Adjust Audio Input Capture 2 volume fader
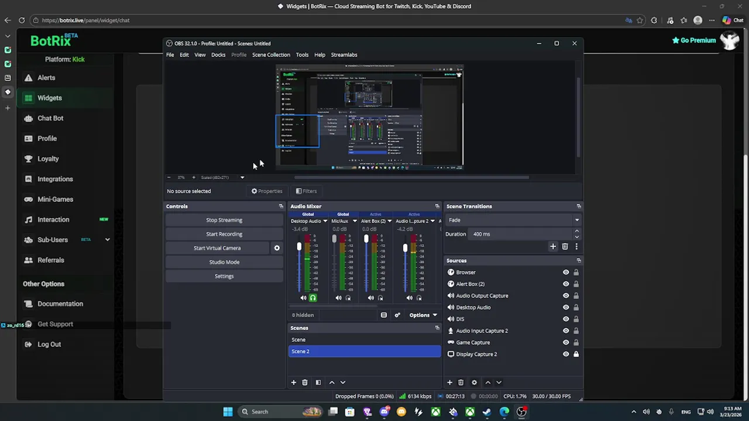749x421 pixels. [405, 249]
